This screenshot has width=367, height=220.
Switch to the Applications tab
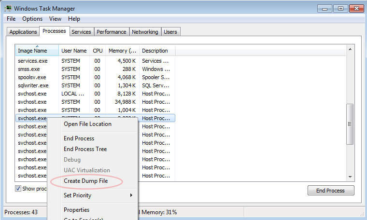click(23, 32)
